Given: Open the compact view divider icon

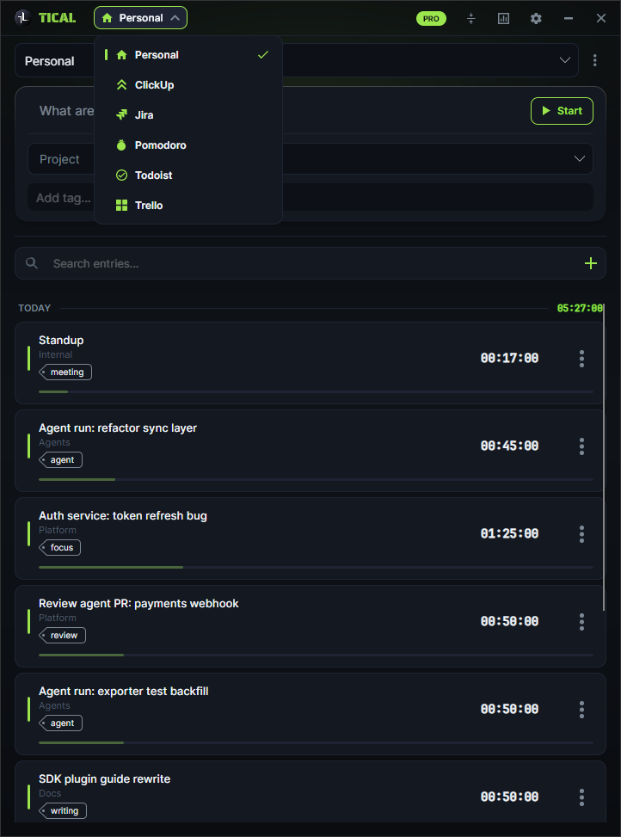Looking at the screenshot, I should tap(470, 18).
